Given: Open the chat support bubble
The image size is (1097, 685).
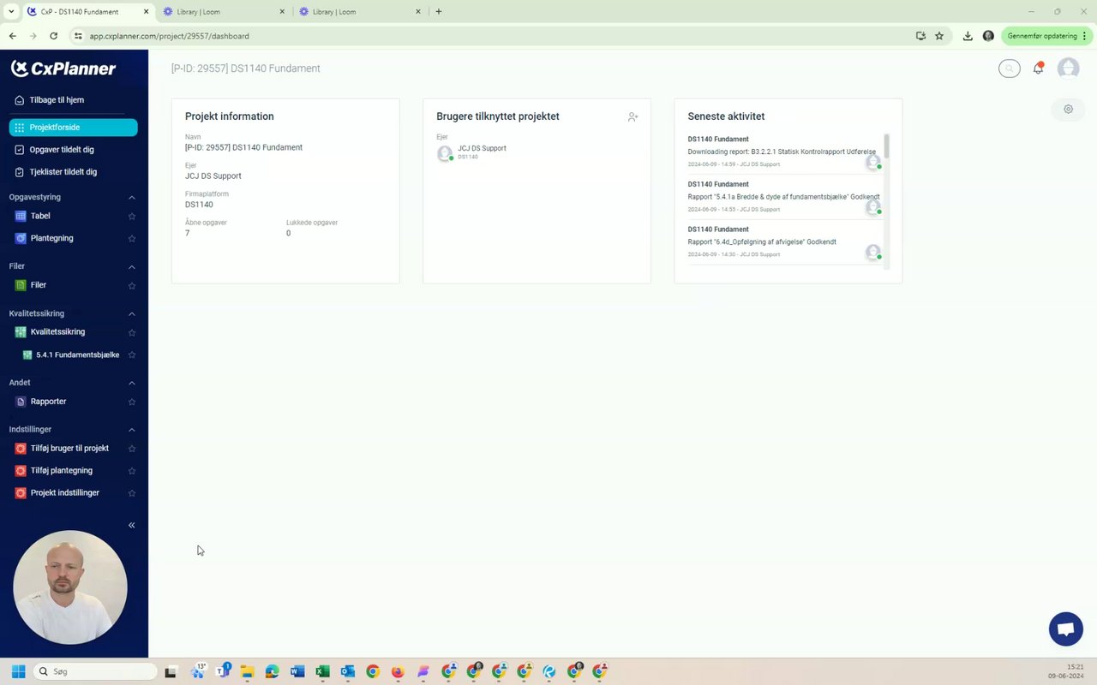Looking at the screenshot, I should pyautogui.click(x=1066, y=629).
